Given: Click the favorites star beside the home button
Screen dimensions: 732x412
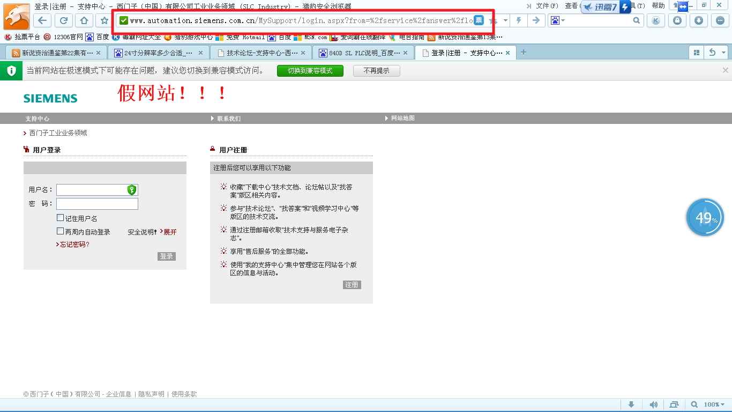Looking at the screenshot, I should click(104, 20).
